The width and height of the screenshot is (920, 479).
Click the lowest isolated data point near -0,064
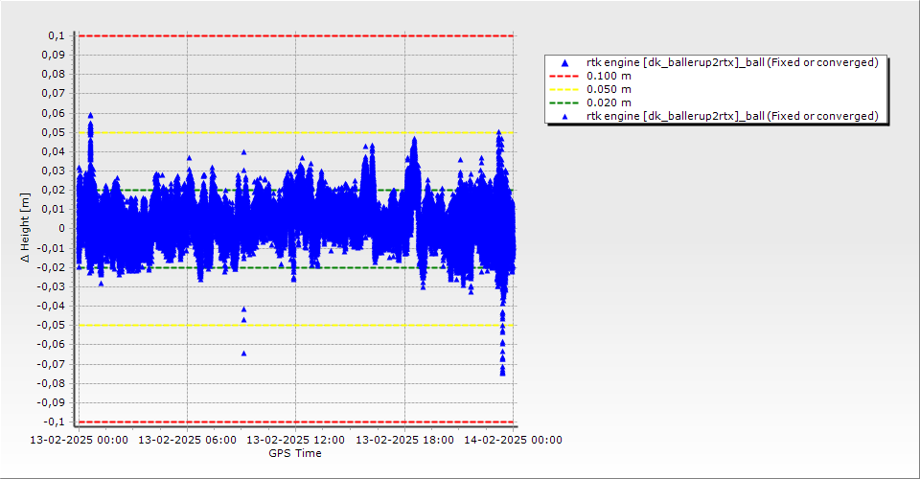pos(244,354)
